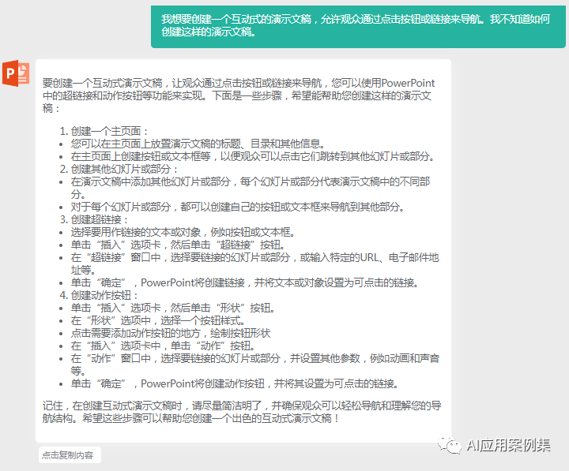569x471 pixels.
Task: Click the line 选择要用作链接的文本或对象
Action: tap(183, 232)
